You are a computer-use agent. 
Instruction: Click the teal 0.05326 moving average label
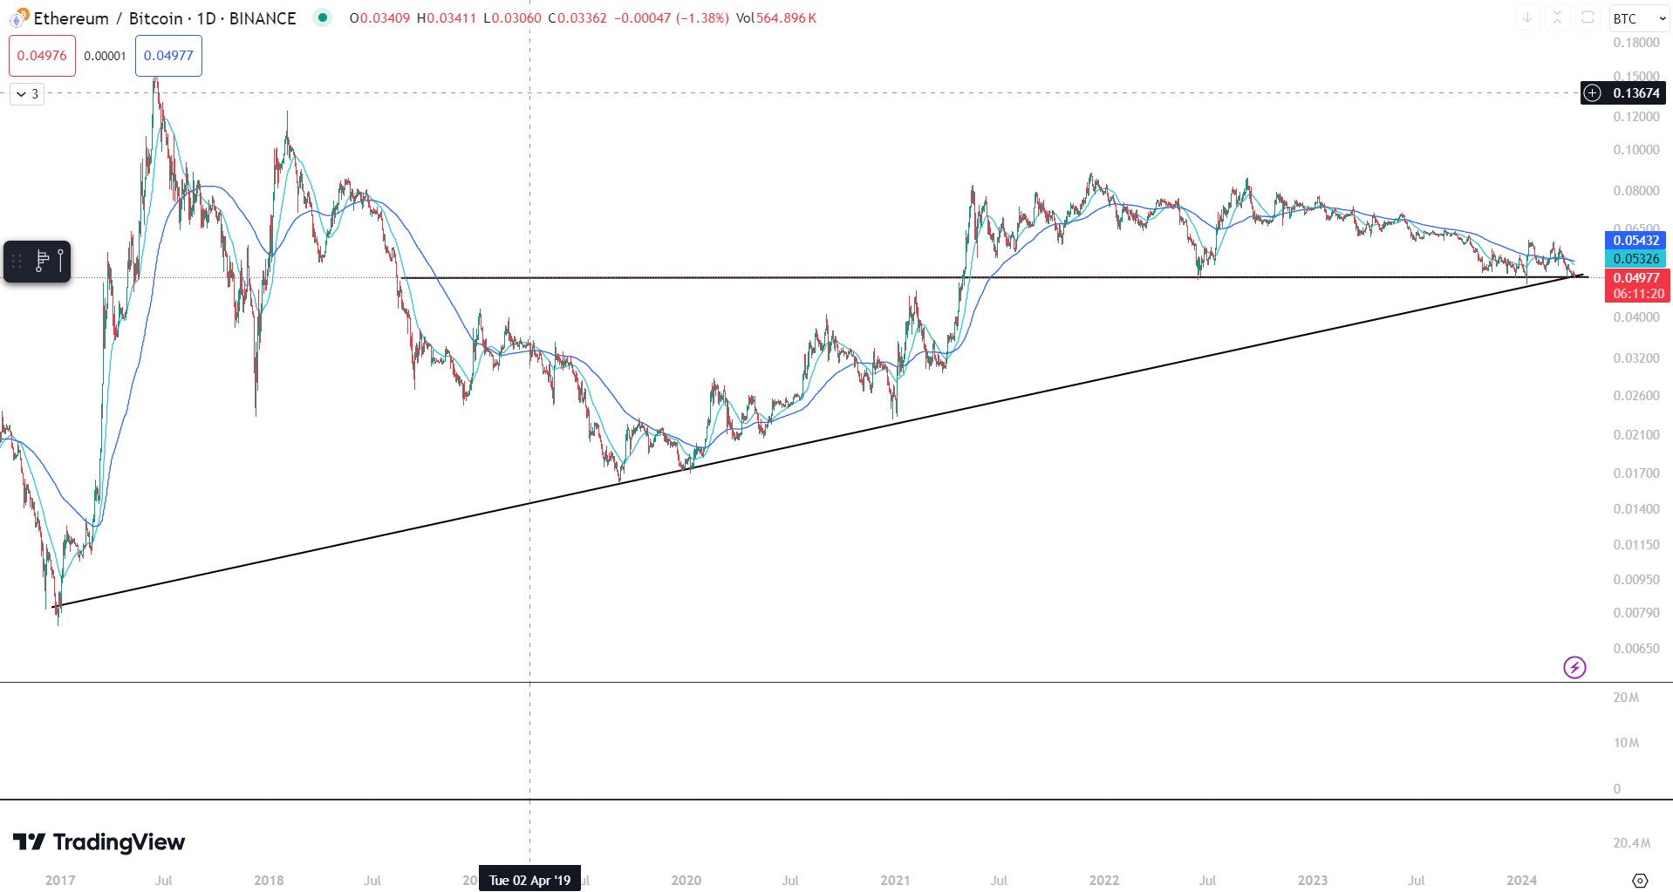tap(1635, 258)
